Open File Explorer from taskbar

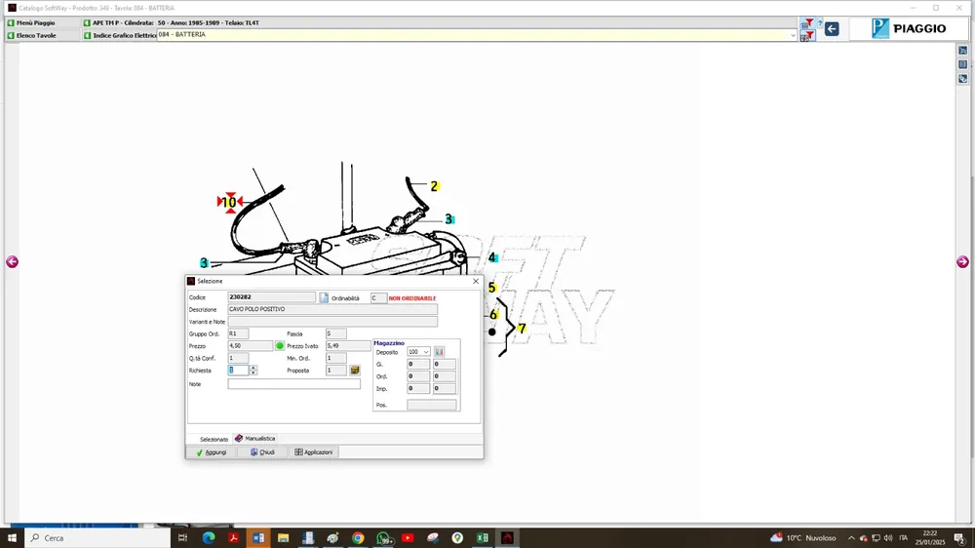click(283, 538)
